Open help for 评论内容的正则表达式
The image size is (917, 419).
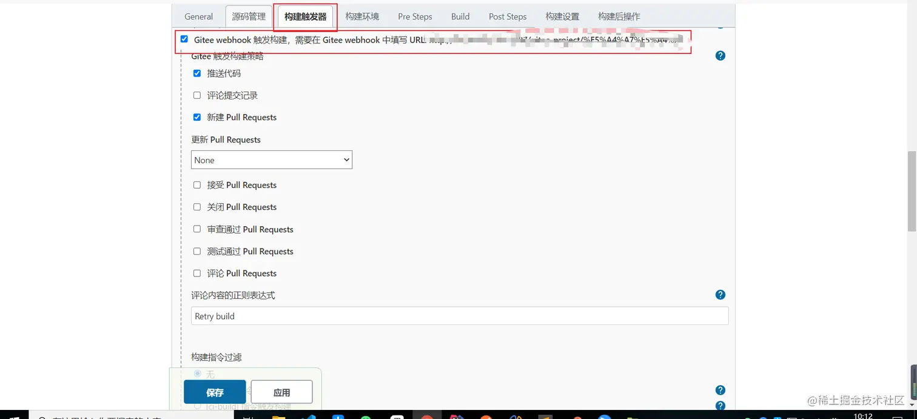720,295
